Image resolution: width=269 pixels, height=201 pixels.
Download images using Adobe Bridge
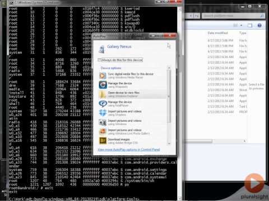(x=132, y=141)
